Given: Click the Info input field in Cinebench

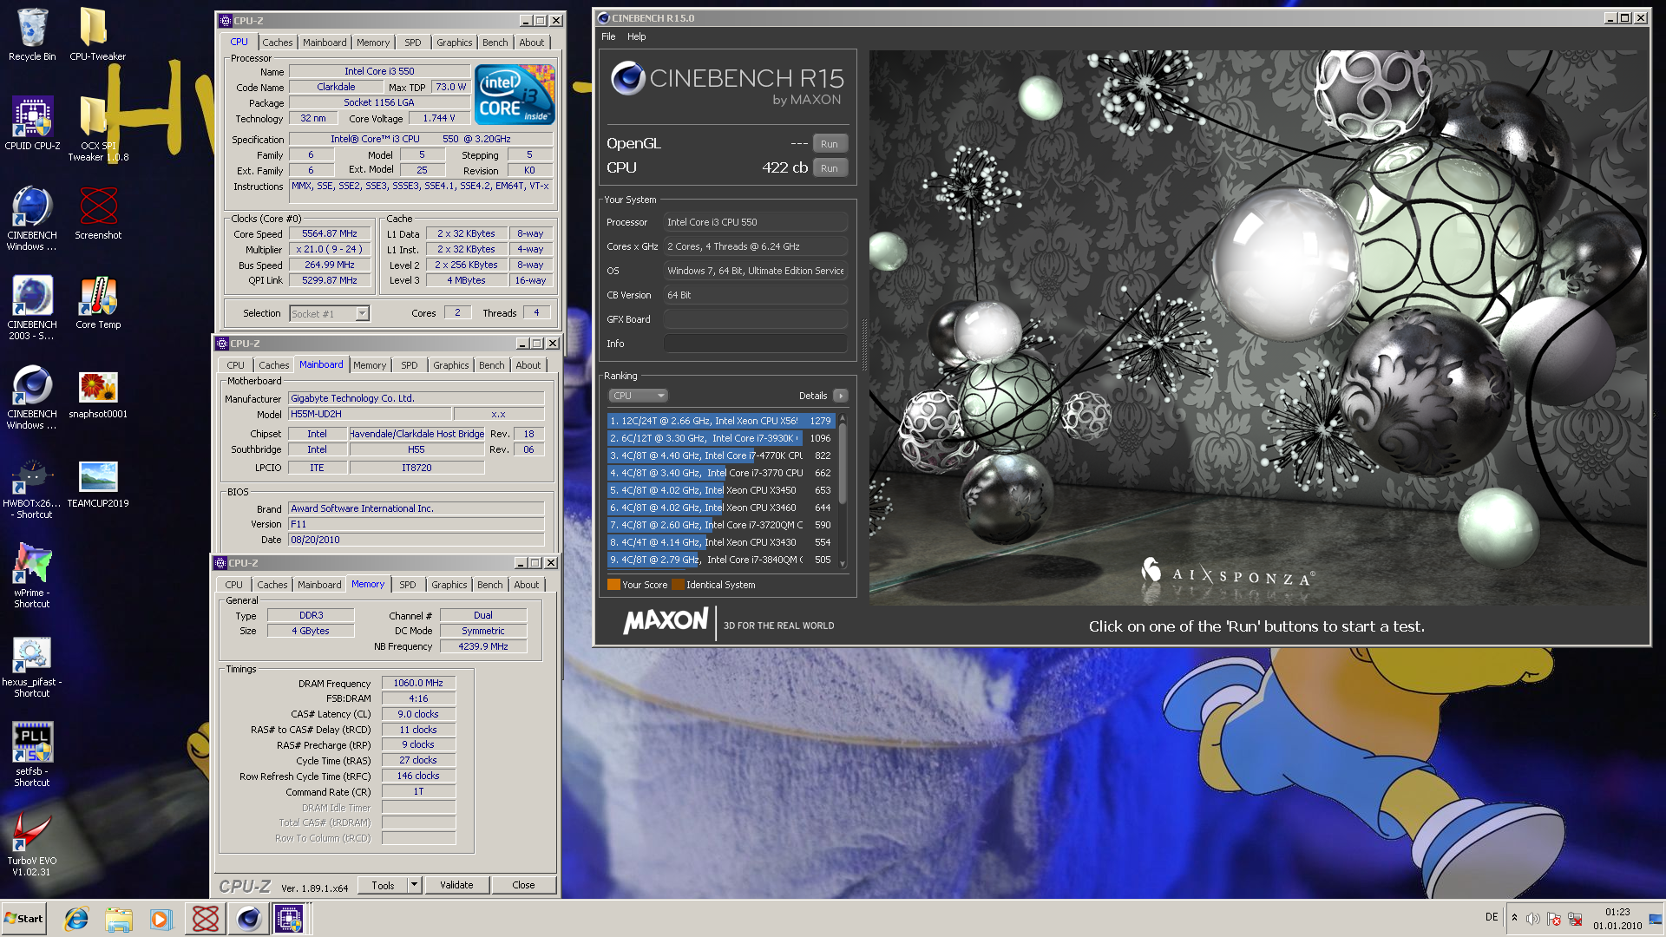Looking at the screenshot, I should (x=756, y=344).
